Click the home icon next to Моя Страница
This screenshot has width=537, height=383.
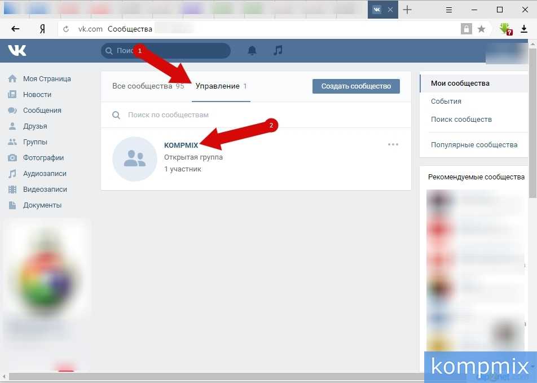click(x=12, y=79)
